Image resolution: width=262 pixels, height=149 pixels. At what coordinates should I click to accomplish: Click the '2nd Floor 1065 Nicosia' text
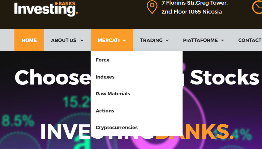[x=192, y=12]
